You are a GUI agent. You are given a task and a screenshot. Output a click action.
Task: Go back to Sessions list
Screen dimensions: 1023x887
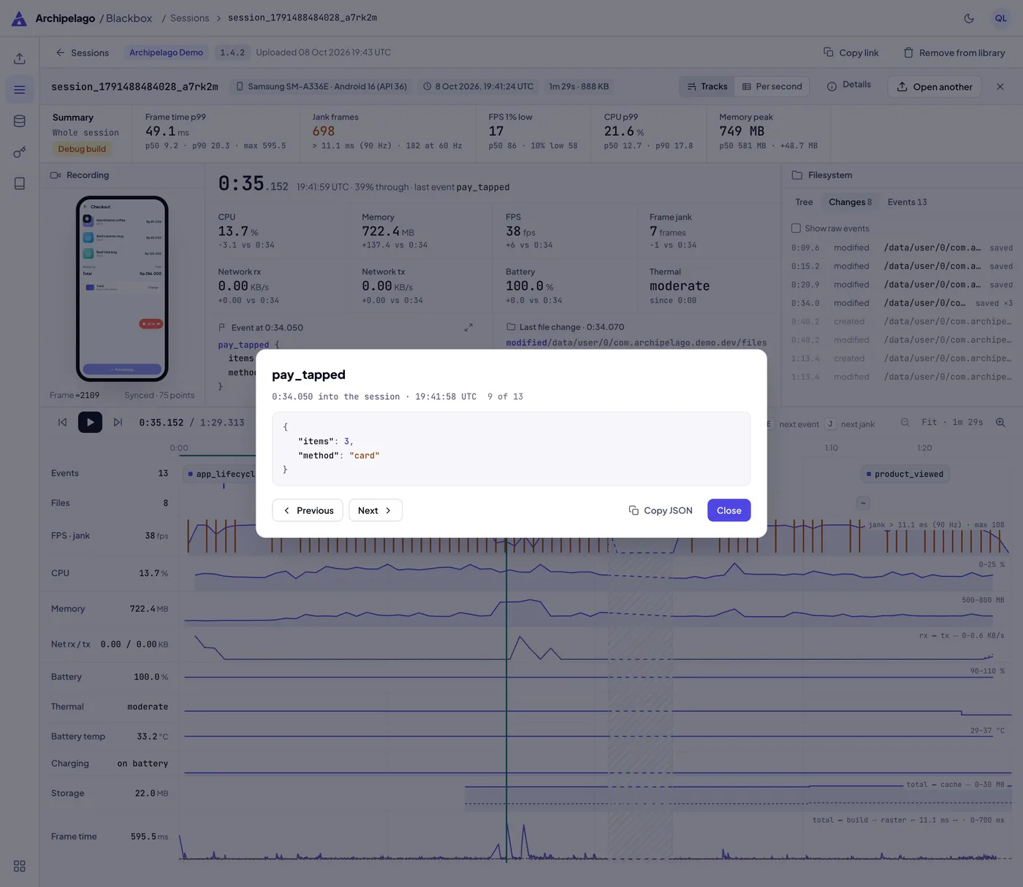pyautogui.click(x=82, y=53)
